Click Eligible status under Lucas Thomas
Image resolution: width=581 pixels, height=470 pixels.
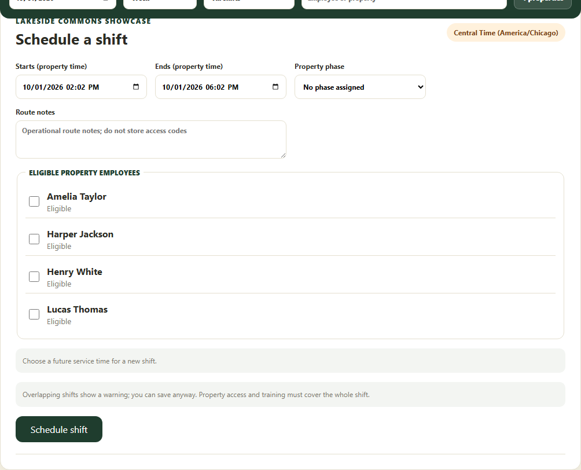click(x=59, y=321)
